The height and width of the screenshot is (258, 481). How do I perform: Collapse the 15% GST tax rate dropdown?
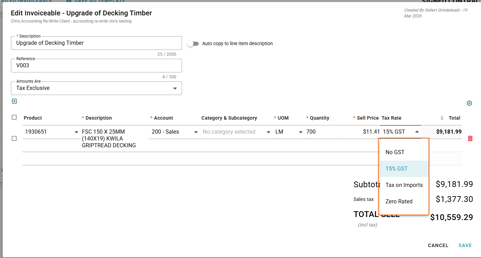coord(417,132)
